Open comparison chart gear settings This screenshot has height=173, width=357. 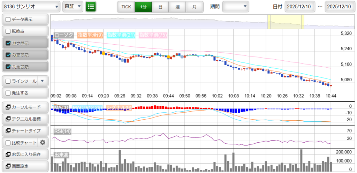43,142
